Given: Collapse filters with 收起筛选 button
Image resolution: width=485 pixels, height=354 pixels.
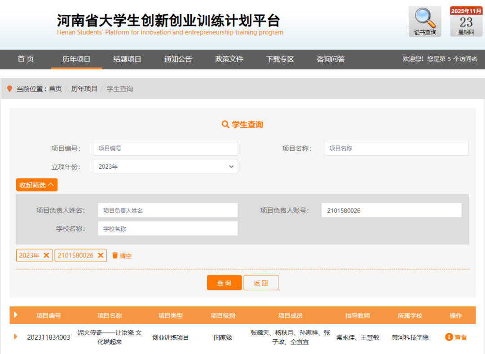Looking at the screenshot, I should tap(37, 185).
